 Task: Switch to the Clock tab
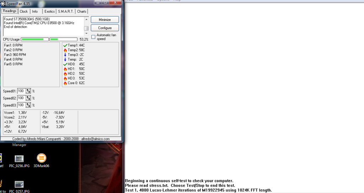tap(24, 11)
